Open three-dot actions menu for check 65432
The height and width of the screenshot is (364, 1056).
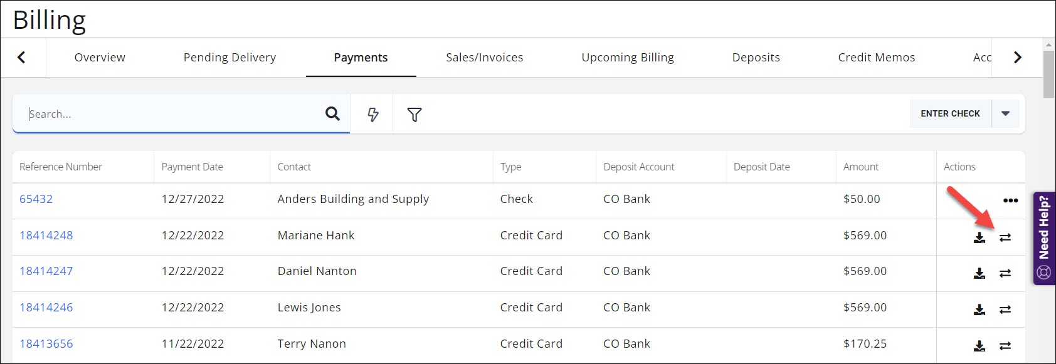1010,200
